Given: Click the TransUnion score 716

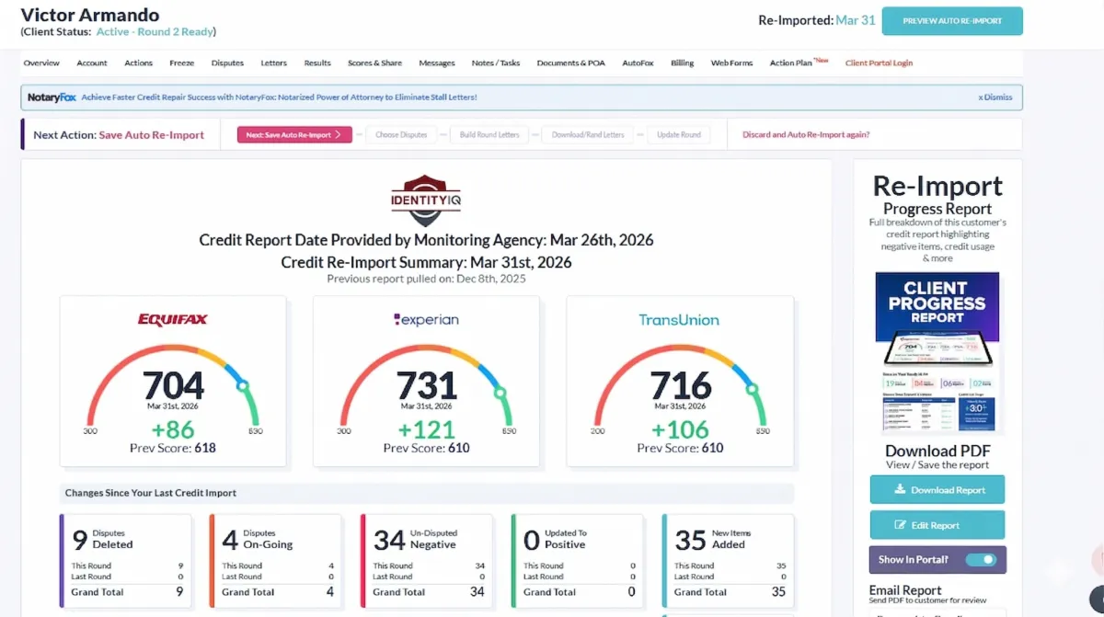Looking at the screenshot, I should [x=680, y=384].
